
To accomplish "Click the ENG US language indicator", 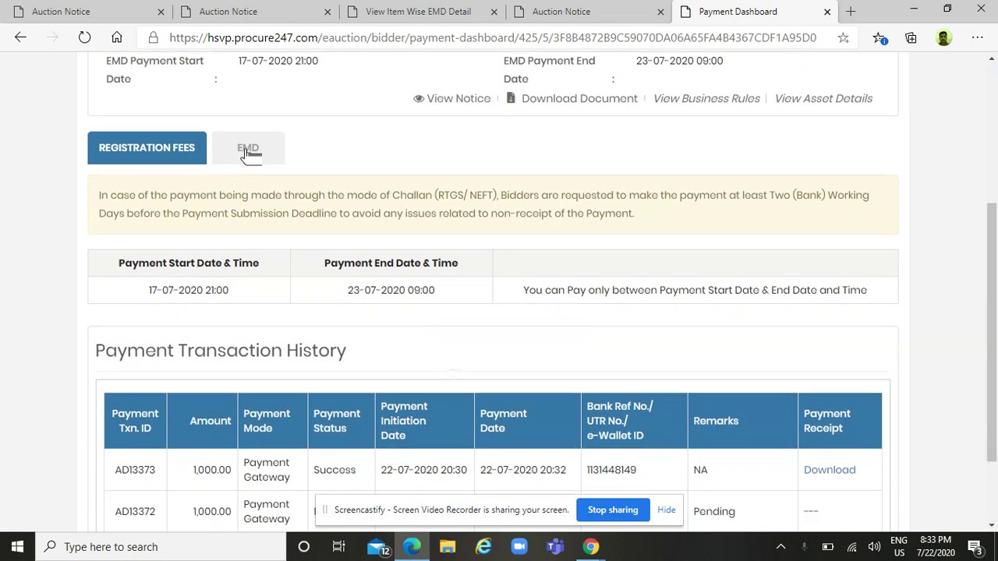I will click(898, 547).
